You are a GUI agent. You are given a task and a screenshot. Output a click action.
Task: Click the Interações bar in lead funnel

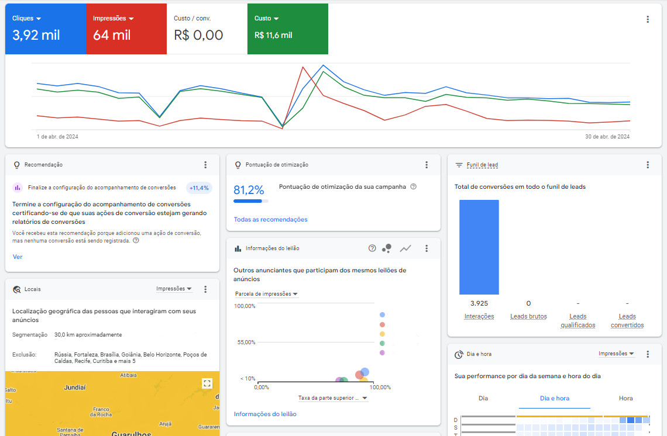click(479, 247)
